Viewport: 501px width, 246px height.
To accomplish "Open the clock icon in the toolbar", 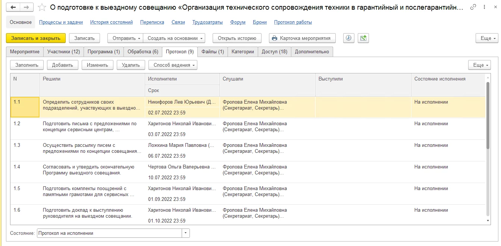I will coord(348,38).
